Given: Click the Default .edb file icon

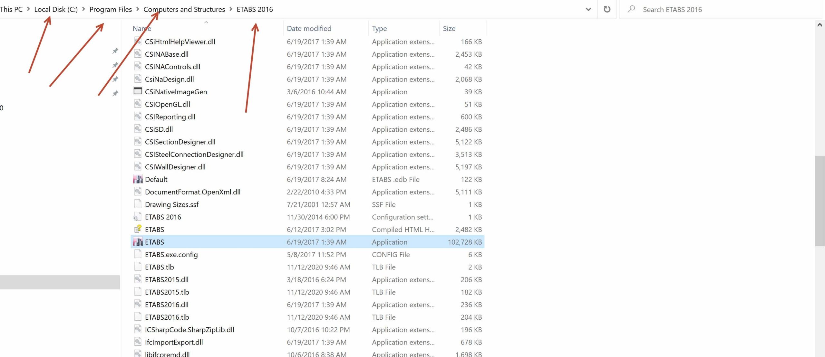Looking at the screenshot, I should [138, 179].
